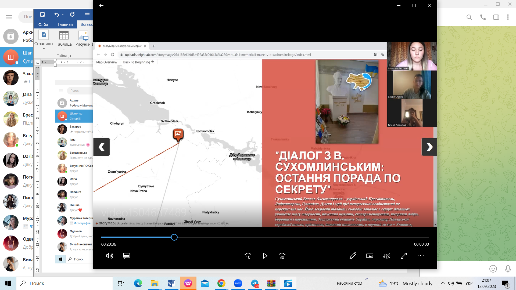Click the volume speaker icon in player
516x290 pixels.
point(109,256)
